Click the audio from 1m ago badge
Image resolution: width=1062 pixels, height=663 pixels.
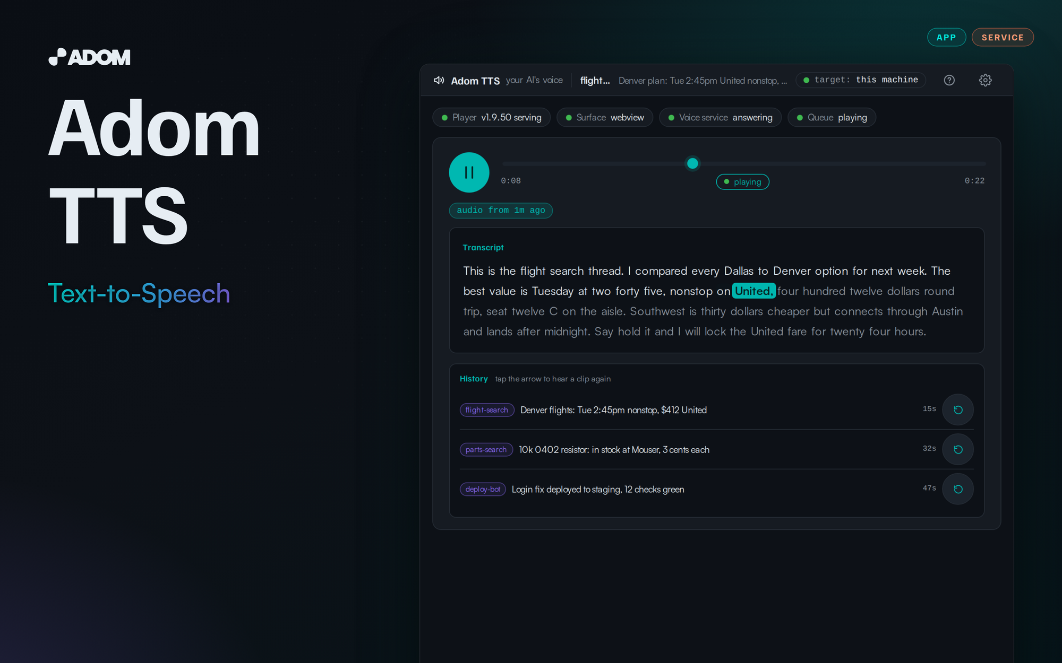[x=501, y=211]
